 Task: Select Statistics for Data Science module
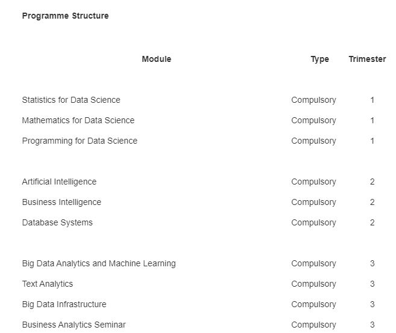71,100
